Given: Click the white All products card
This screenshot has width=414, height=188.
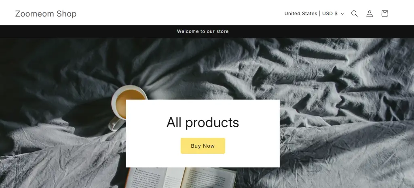Looking at the screenshot, I should coord(203,133).
